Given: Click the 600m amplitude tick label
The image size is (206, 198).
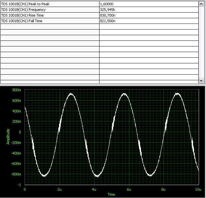Looking at the screenshot, I should point(17,100).
